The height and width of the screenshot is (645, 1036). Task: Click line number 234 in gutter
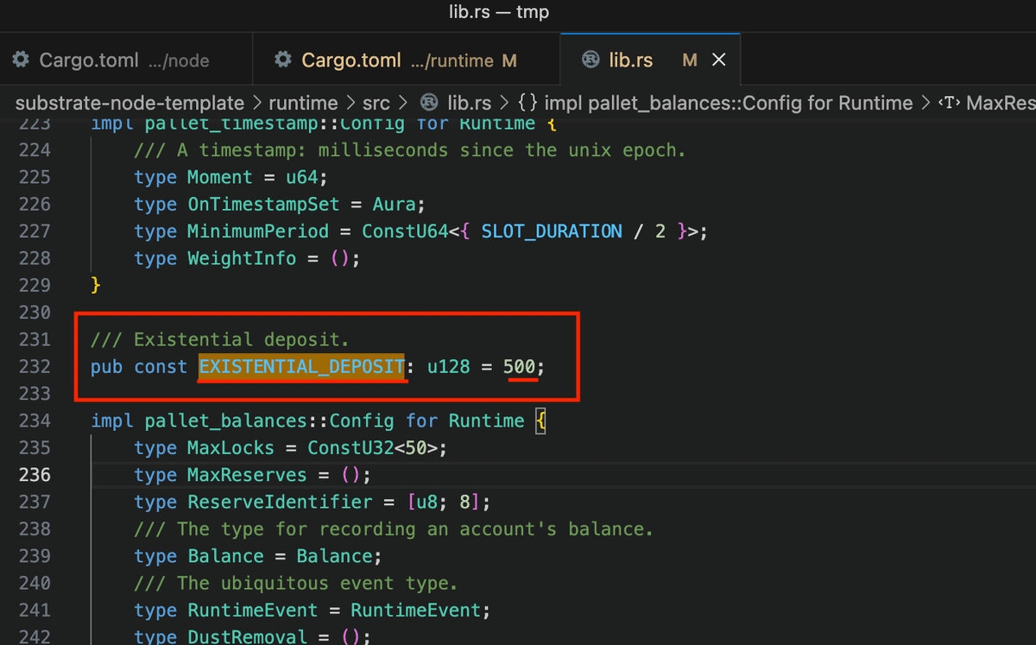click(x=35, y=421)
